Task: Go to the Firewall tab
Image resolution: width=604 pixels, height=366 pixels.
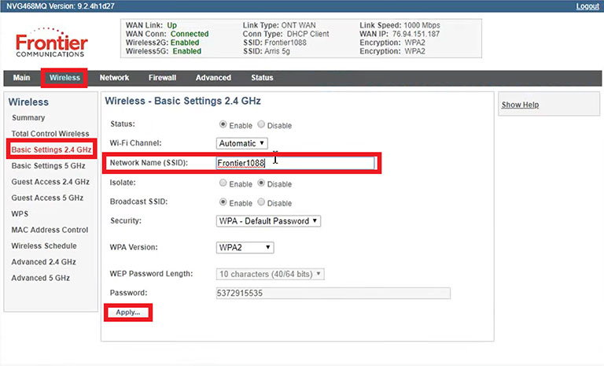Action: point(163,77)
